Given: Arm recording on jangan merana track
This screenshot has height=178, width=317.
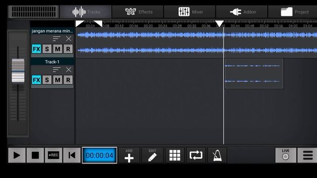Looking at the screenshot, I should tap(68, 49).
